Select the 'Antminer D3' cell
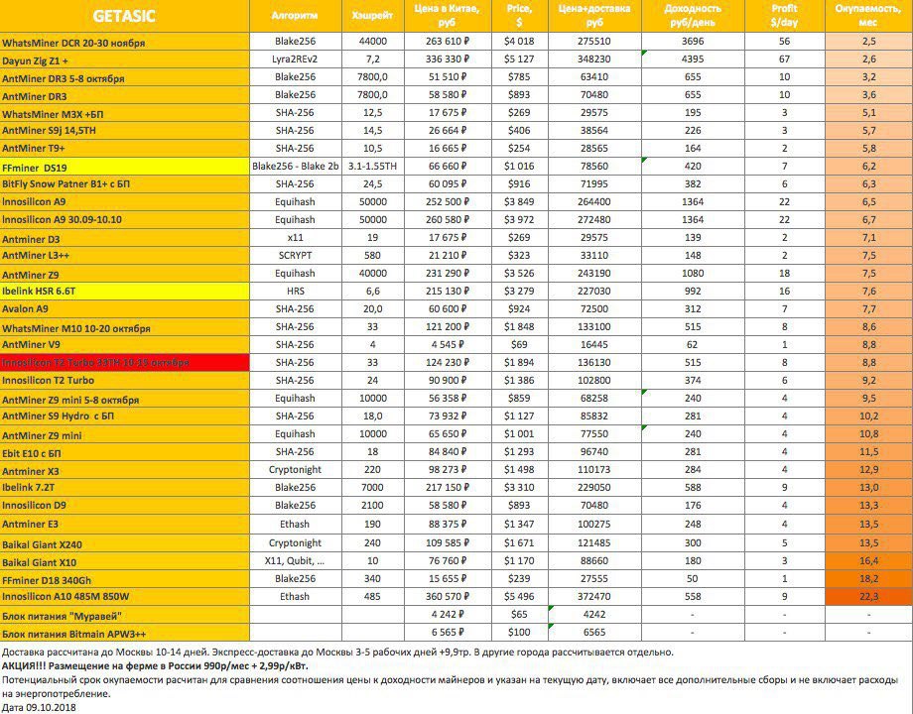913x714 pixels. click(125, 238)
